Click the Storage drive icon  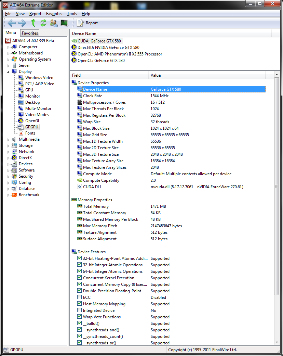(x=14, y=145)
